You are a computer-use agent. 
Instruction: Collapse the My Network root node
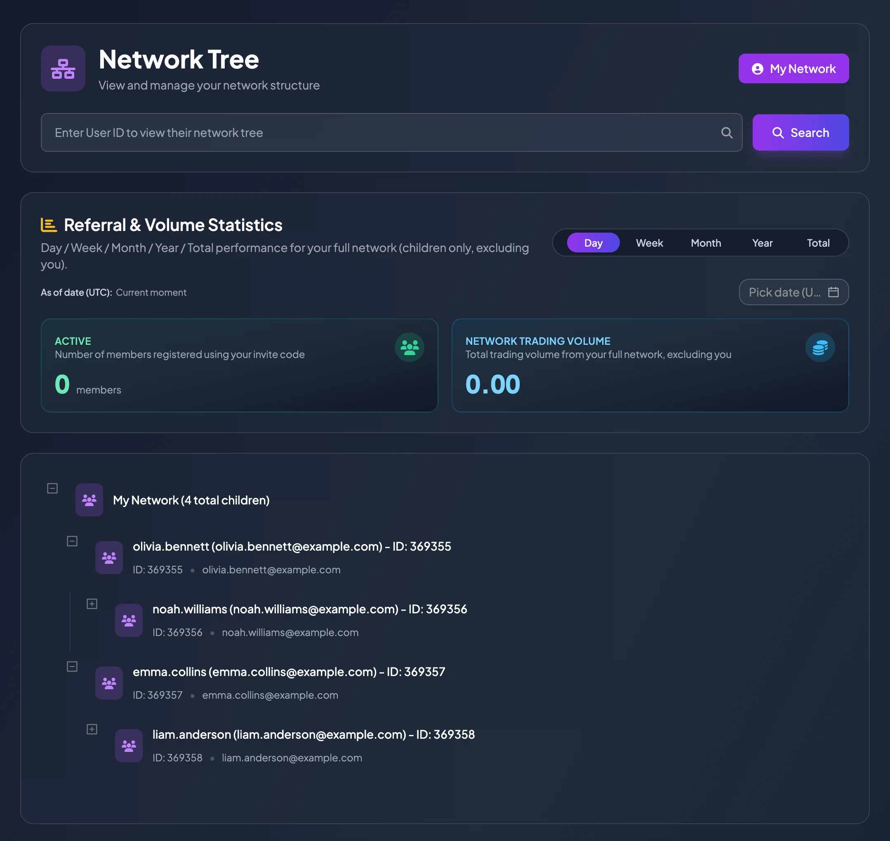[x=52, y=488]
